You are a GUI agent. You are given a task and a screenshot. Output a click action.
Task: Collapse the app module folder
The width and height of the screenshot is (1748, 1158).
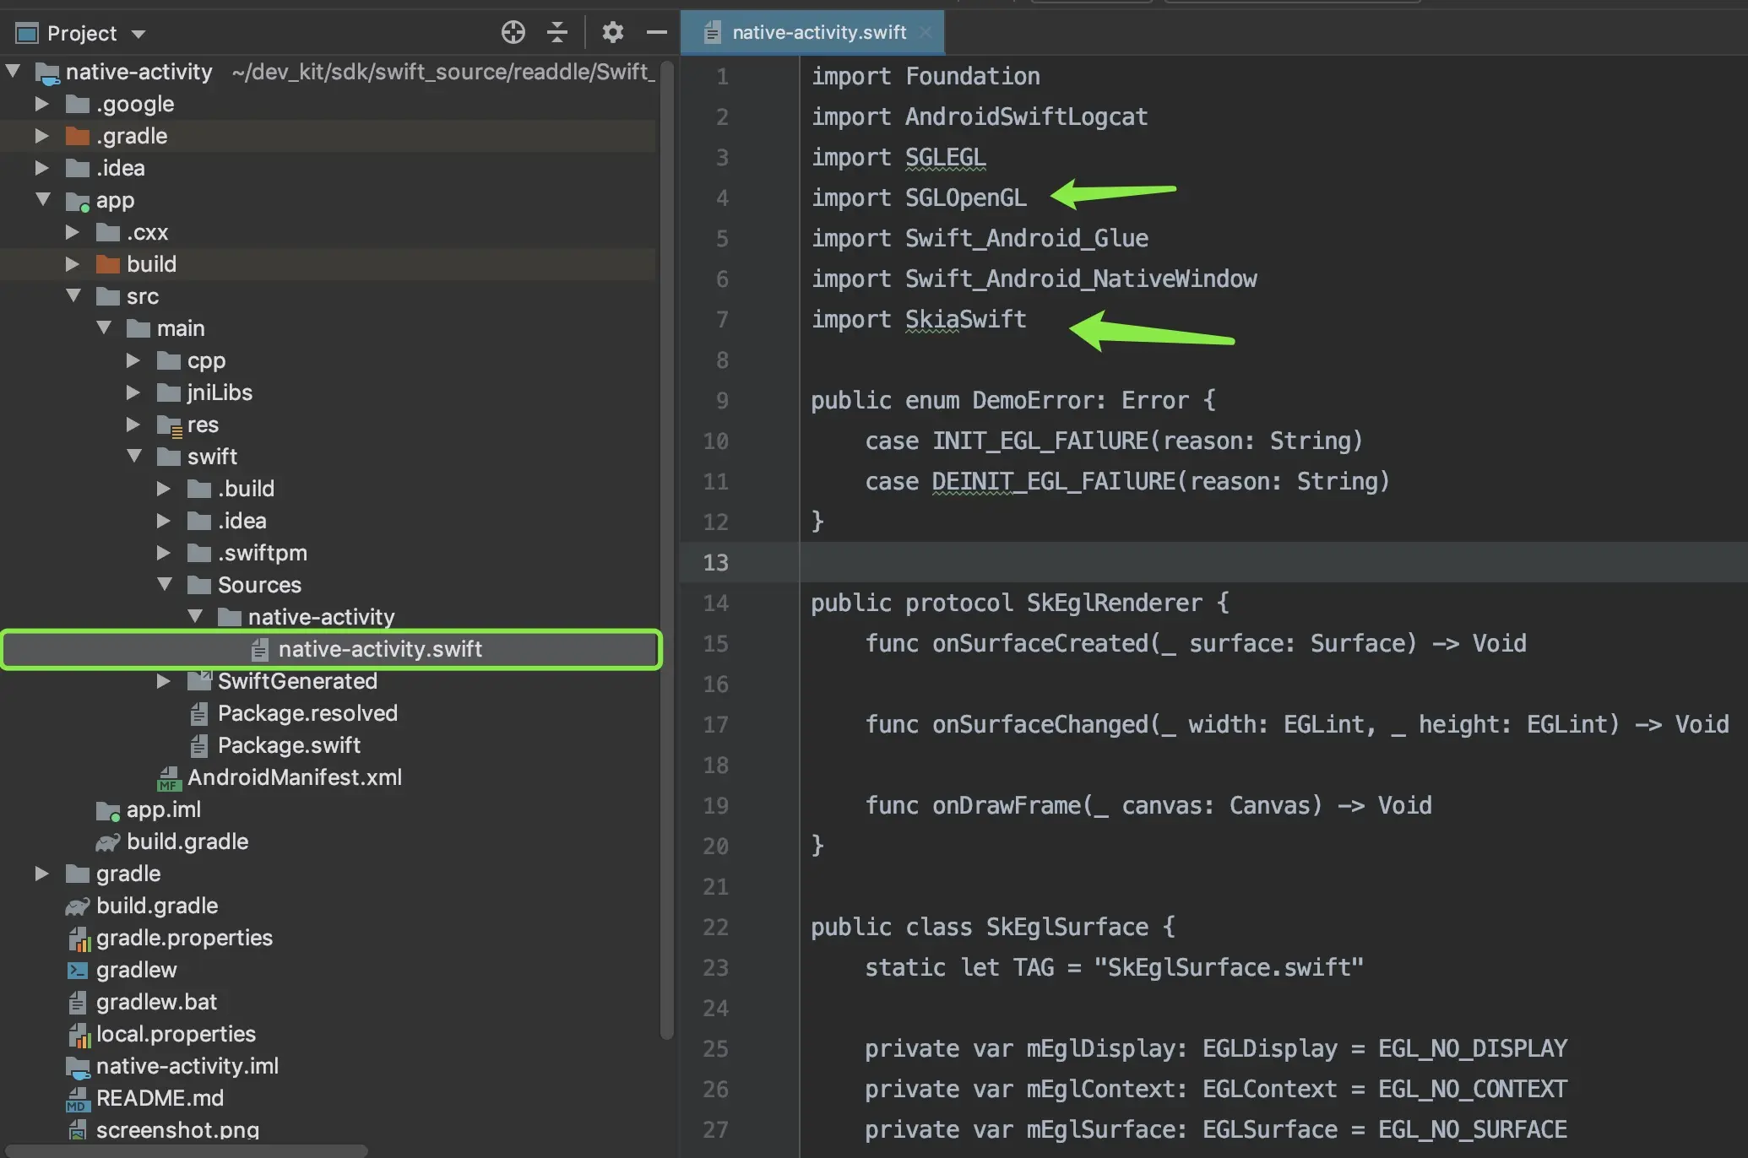coord(42,200)
